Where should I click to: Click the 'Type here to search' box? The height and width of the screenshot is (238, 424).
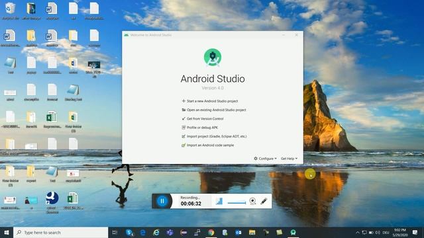(60, 232)
